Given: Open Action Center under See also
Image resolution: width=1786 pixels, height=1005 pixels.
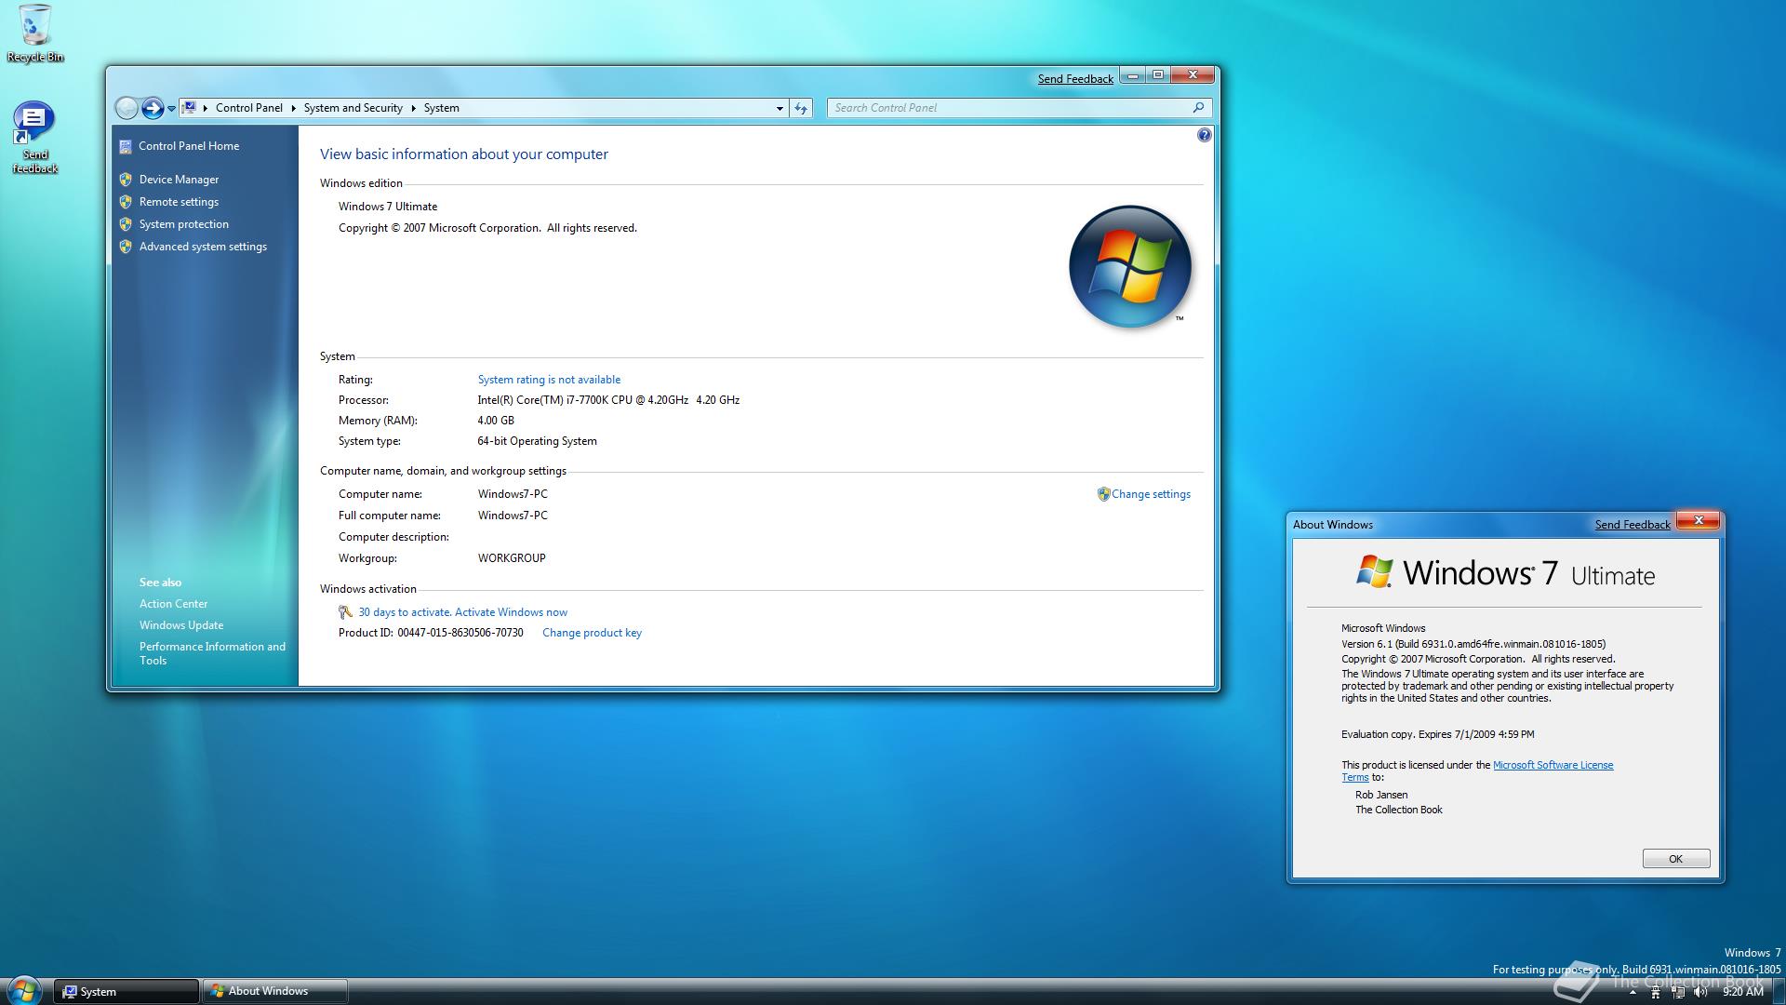Looking at the screenshot, I should point(173,604).
